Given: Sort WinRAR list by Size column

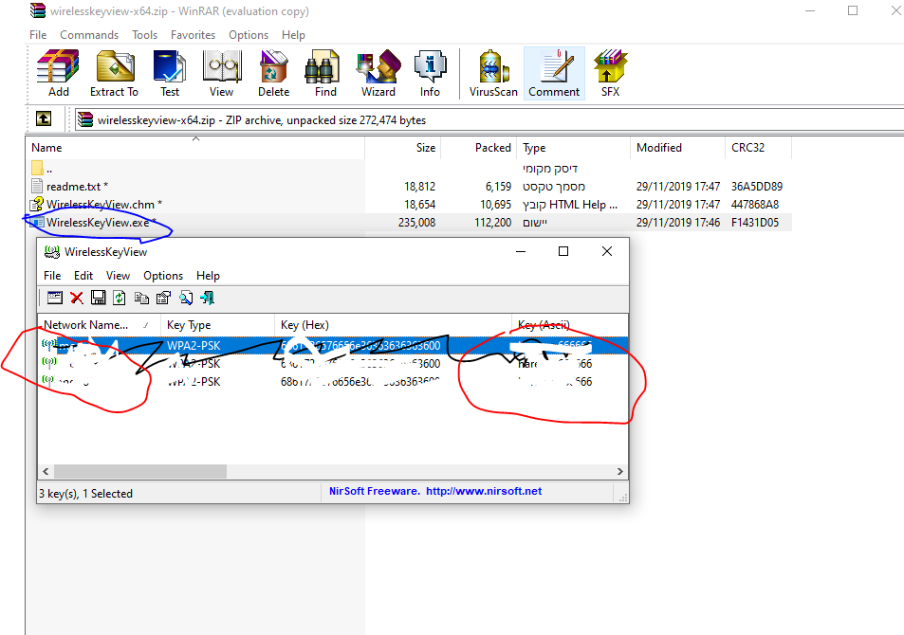Looking at the screenshot, I should click(403, 148).
